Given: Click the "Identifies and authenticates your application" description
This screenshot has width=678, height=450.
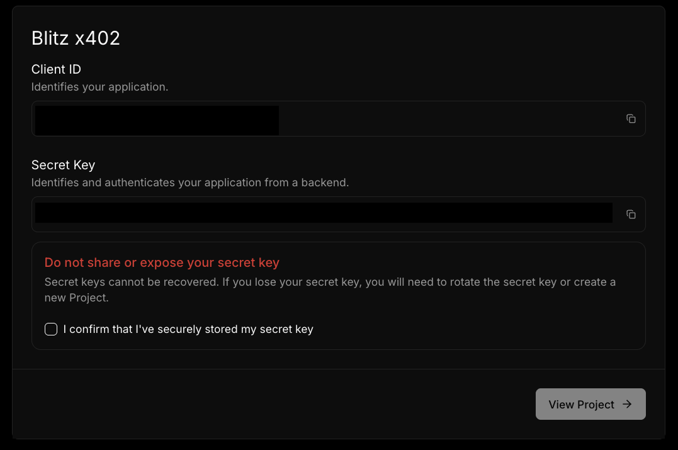Looking at the screenshot, I should pyautogui.click(x=189, y=183).
